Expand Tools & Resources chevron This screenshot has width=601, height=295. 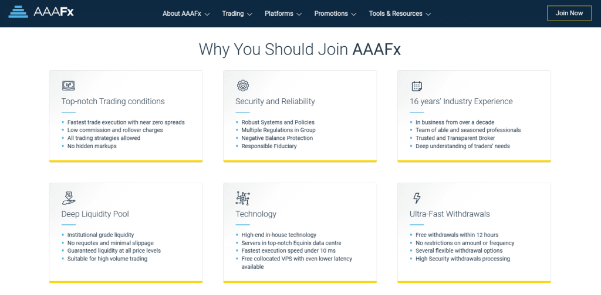click(x=428, y=14)
